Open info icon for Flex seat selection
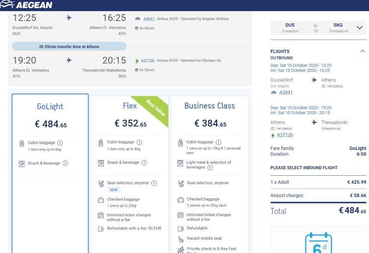This screenshot has width=369, height=253. [154, 183]
